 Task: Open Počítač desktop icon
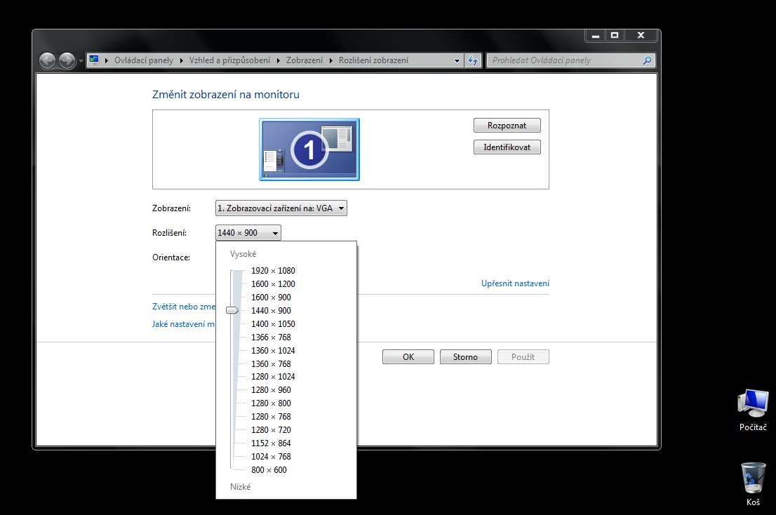[x=753, y=410]
